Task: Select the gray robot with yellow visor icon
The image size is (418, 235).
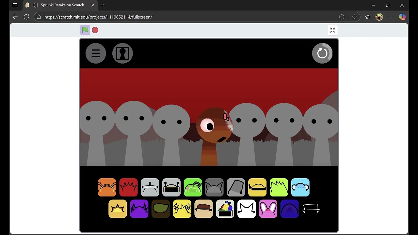Action: click(171, 187)
